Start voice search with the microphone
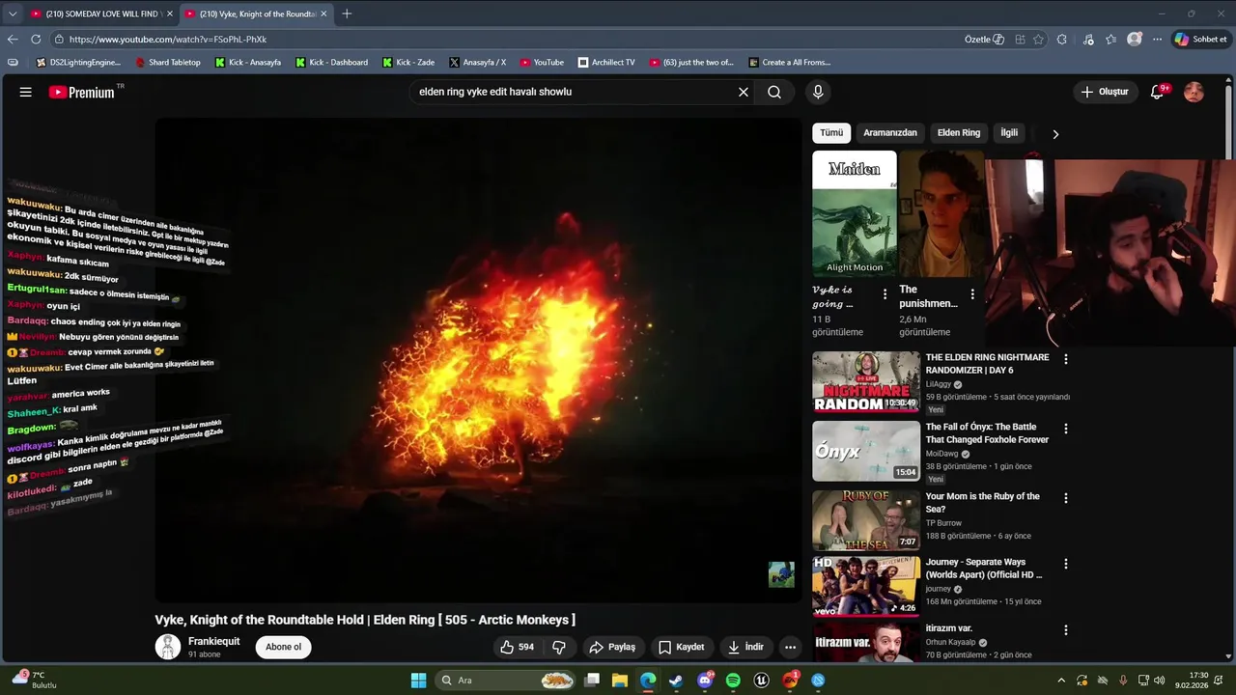 [818, 92]
